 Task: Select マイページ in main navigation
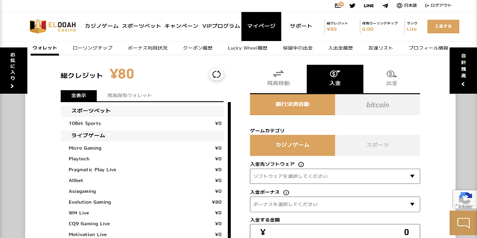(x=261, y=26)
